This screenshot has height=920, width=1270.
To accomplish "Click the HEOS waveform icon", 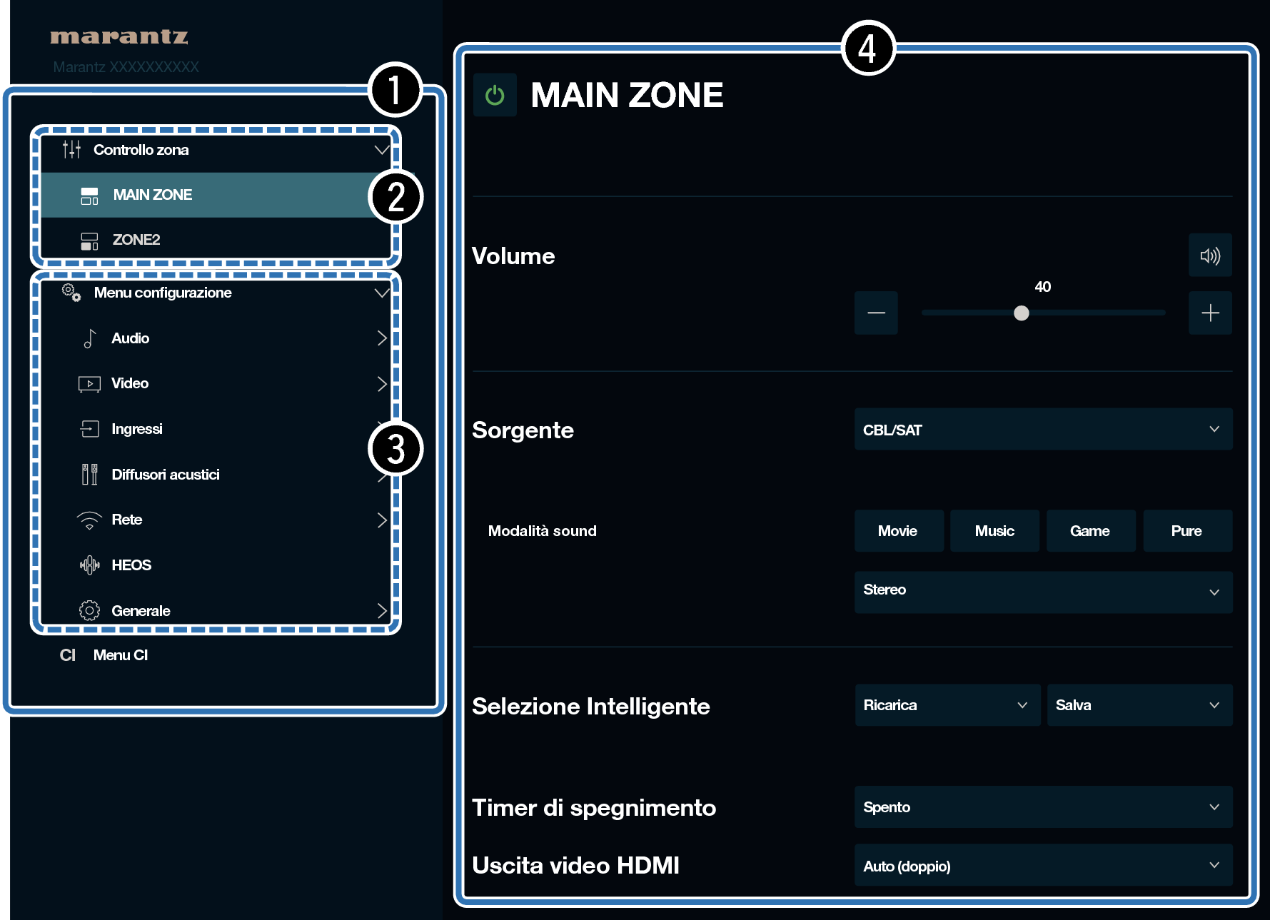I will coord(89,565).
